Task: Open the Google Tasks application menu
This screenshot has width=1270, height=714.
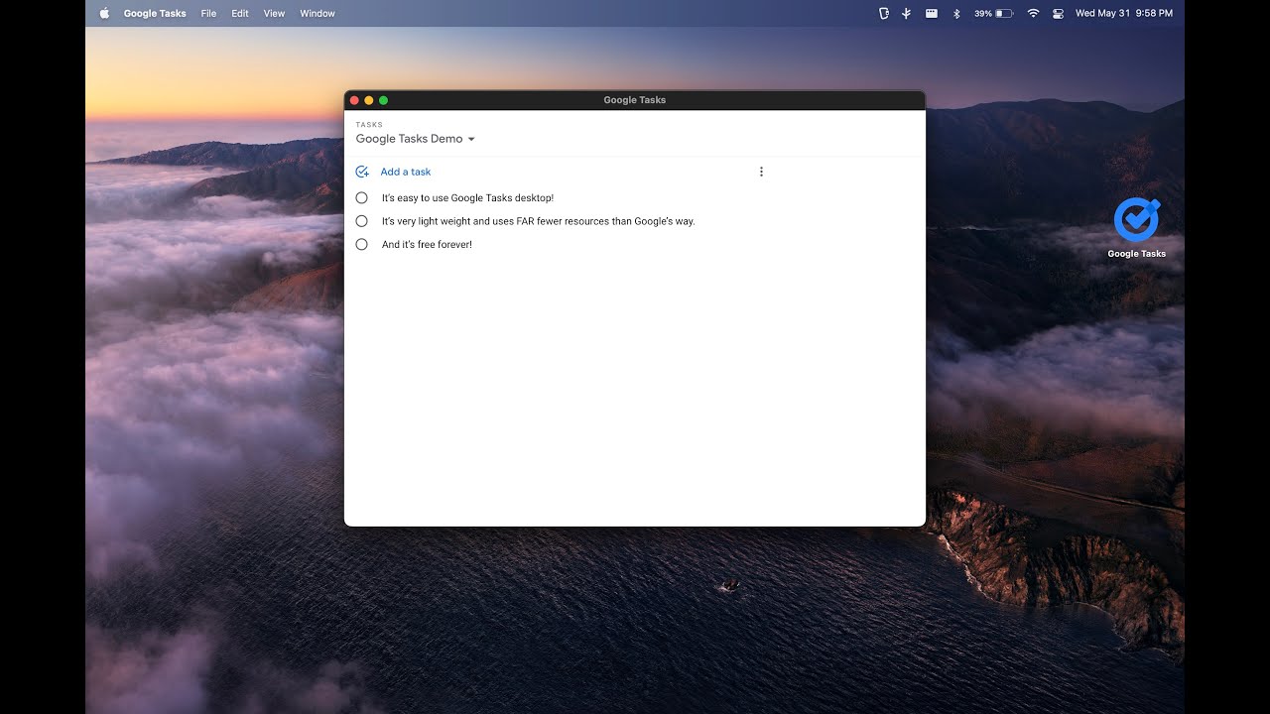Action: click(155, 13)
